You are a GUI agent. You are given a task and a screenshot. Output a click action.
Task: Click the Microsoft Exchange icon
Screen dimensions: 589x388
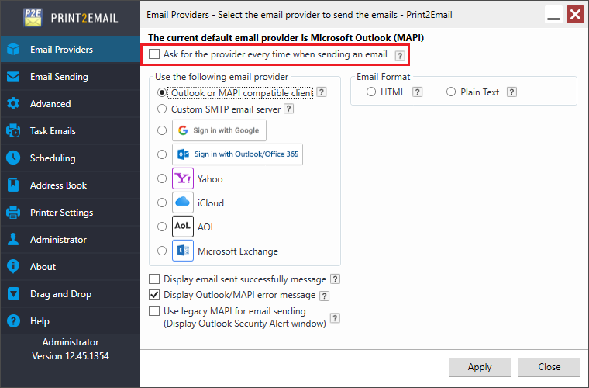[183, 251]
